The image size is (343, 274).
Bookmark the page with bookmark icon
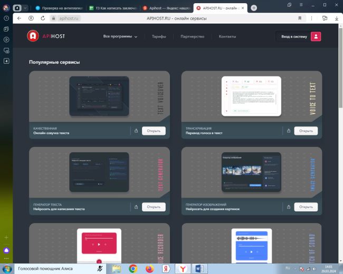tap(300, 18)
